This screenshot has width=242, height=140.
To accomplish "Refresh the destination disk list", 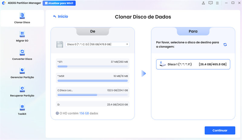I will (x=225, y=45).
